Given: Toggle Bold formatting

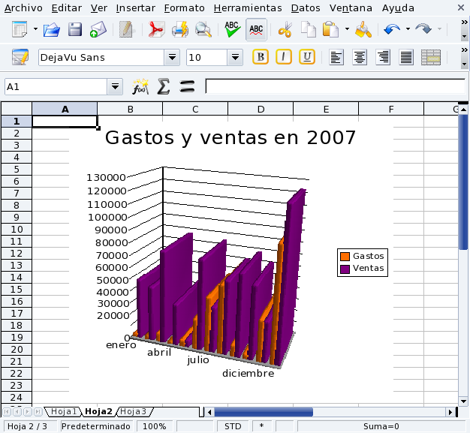Looking at the screenshot, I should (x=261, y=57).
